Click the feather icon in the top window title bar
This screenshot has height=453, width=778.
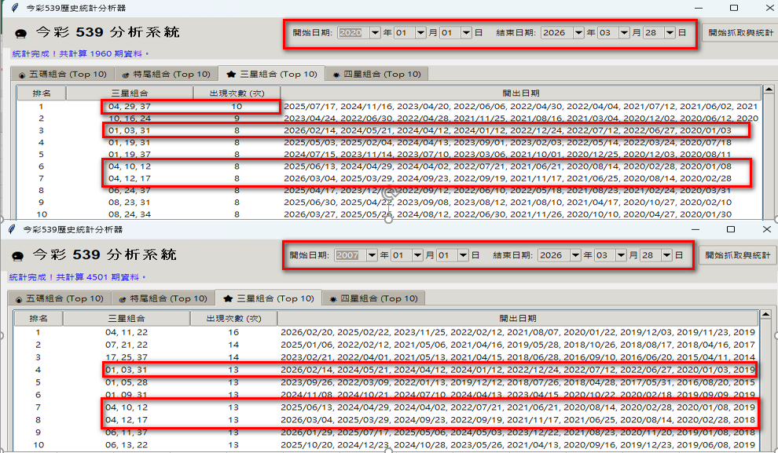pyautogui.click(x=14, y=7)
